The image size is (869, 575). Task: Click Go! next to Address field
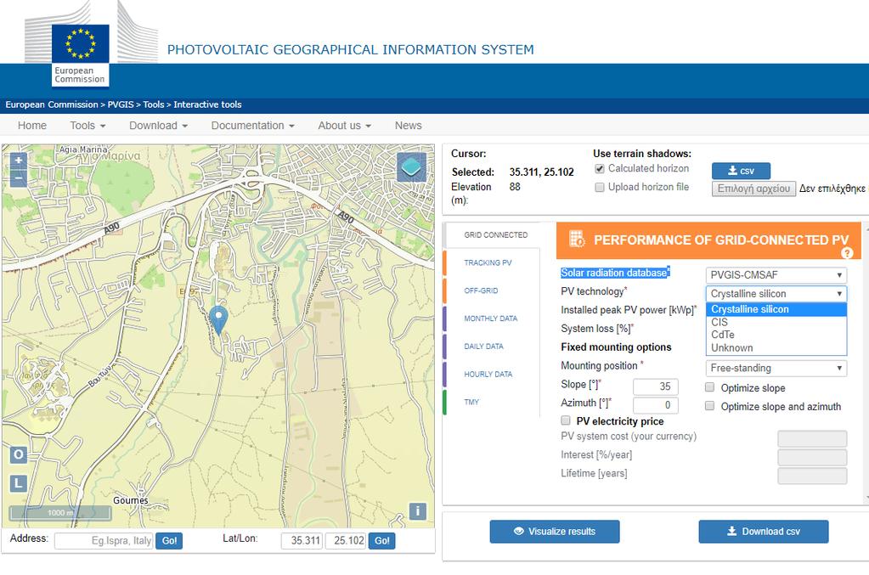coord(169,541)
